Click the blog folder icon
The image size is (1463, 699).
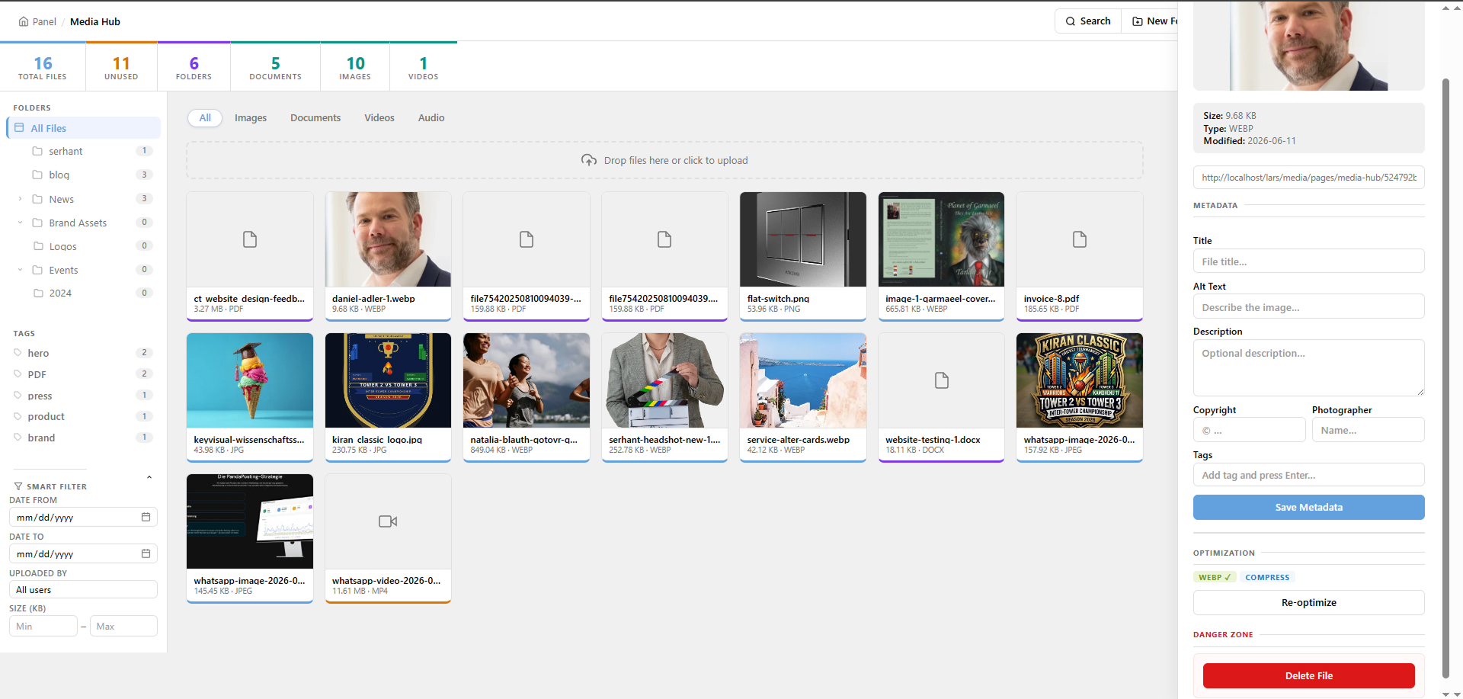37,175
